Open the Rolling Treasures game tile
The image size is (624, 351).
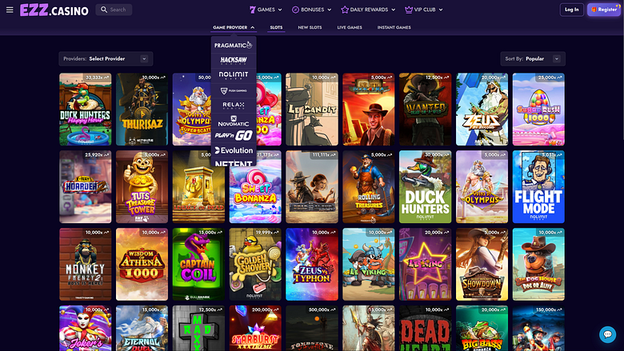(x=369, y=187)
